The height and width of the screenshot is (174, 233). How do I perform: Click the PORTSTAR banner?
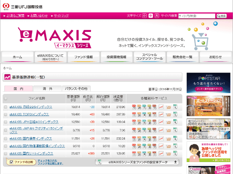pyautogui.click(x=209, y=83)
